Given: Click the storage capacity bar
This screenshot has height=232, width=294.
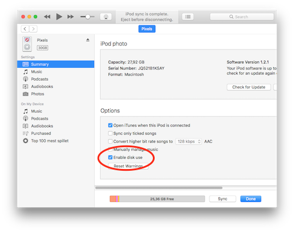Looking at the screenshot, I should [157, 199].
